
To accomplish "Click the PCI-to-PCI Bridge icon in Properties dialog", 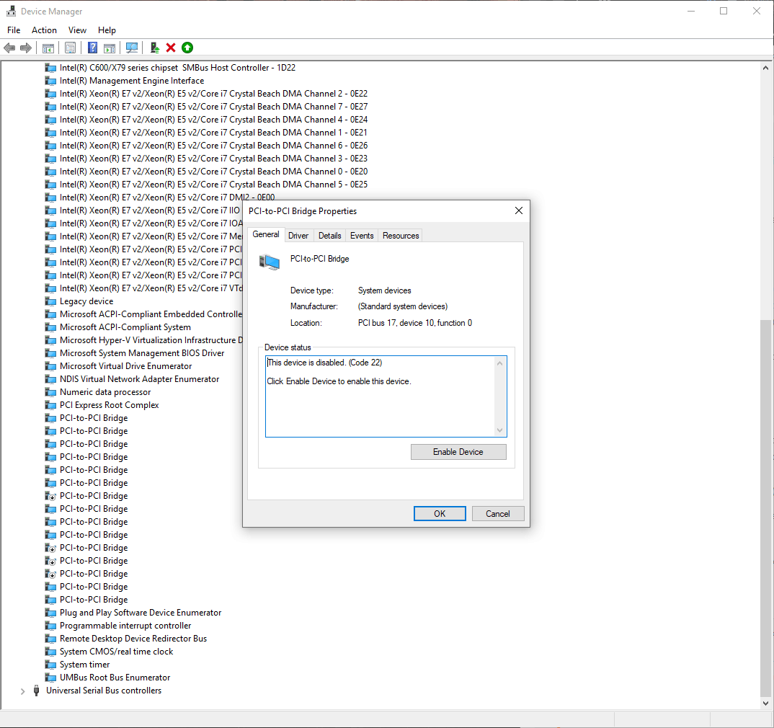I will pos(270,262).
